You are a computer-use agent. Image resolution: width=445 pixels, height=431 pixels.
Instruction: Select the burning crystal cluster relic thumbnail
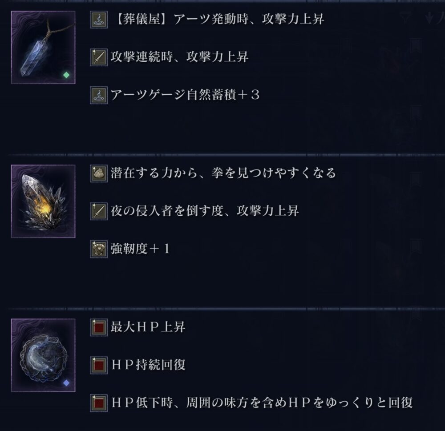click(x=43, y=201)
